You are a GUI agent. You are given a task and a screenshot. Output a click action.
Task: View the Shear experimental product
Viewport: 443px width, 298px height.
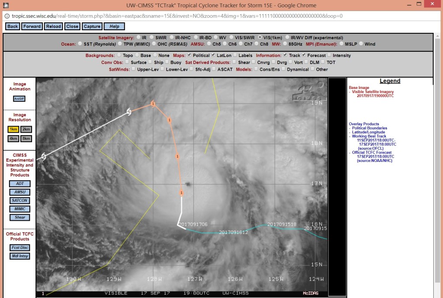click(19, 217)
